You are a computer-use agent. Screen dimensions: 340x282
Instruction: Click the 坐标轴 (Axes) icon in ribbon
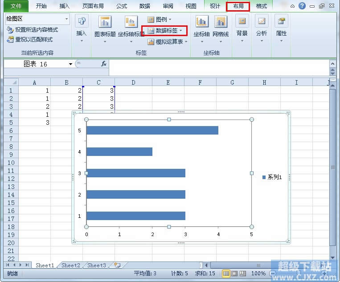point(202,22)
